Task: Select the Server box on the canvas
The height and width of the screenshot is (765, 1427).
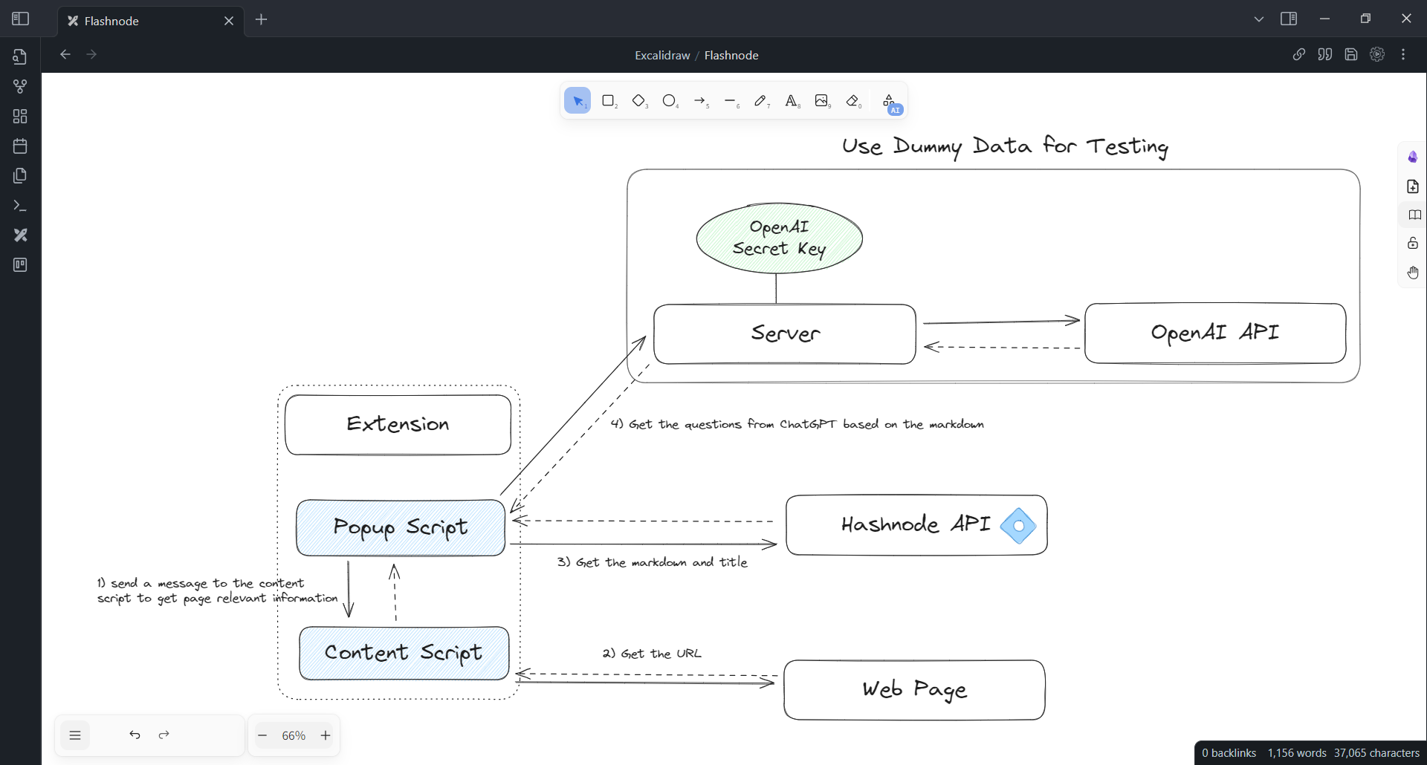Action: click(x=785, y=334)
